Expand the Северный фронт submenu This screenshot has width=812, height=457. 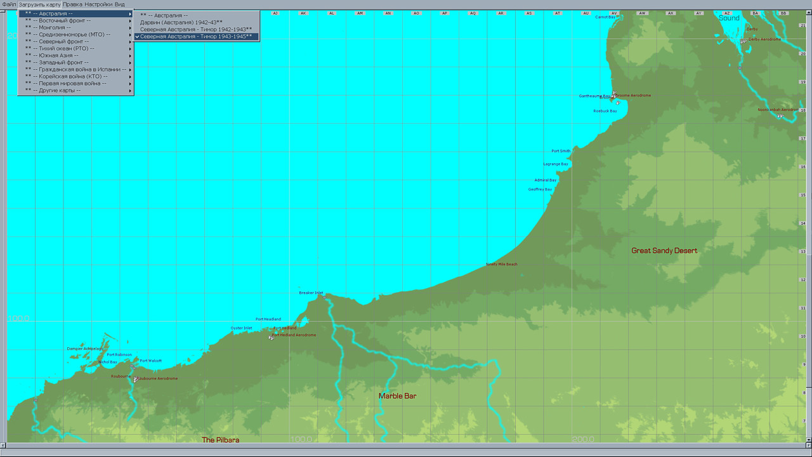76,42
